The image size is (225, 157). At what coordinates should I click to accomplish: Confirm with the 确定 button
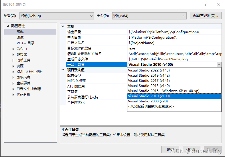(170, 150)
